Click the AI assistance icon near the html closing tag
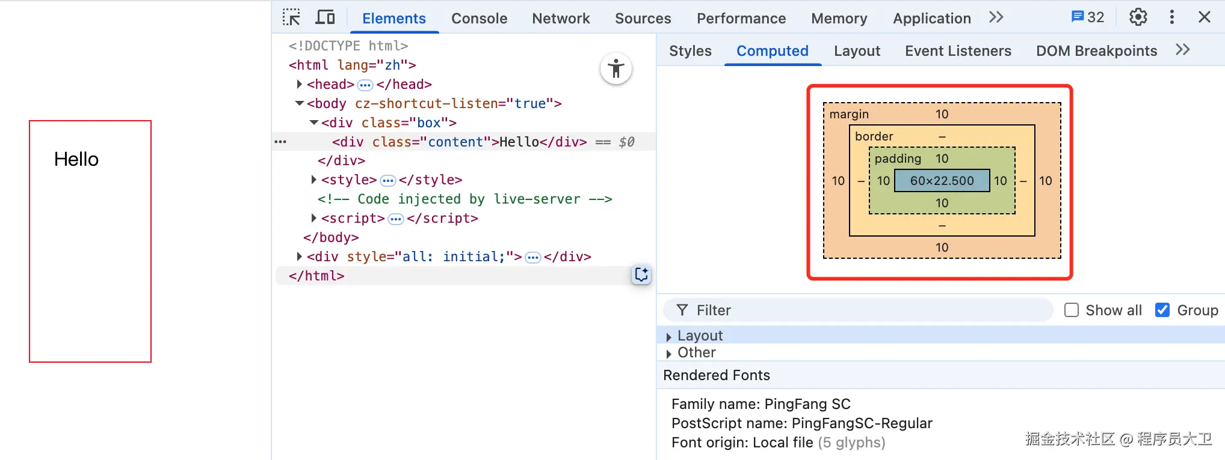Screen dimensions: 1225x460 pyautogui.click(x=641, y=274)
